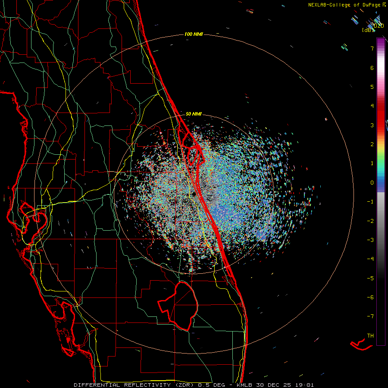Click the "-4" value on the dB scale
Viewport: 388px width, 388px height.
[x=370, y=259]
